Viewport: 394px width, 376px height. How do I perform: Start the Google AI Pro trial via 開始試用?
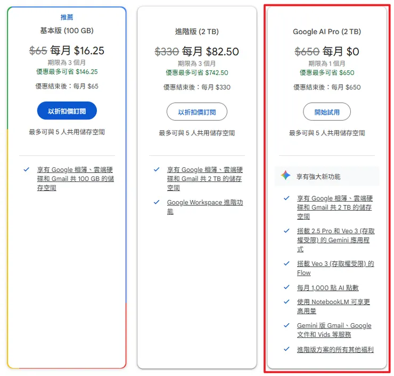[x=327, y=112]
